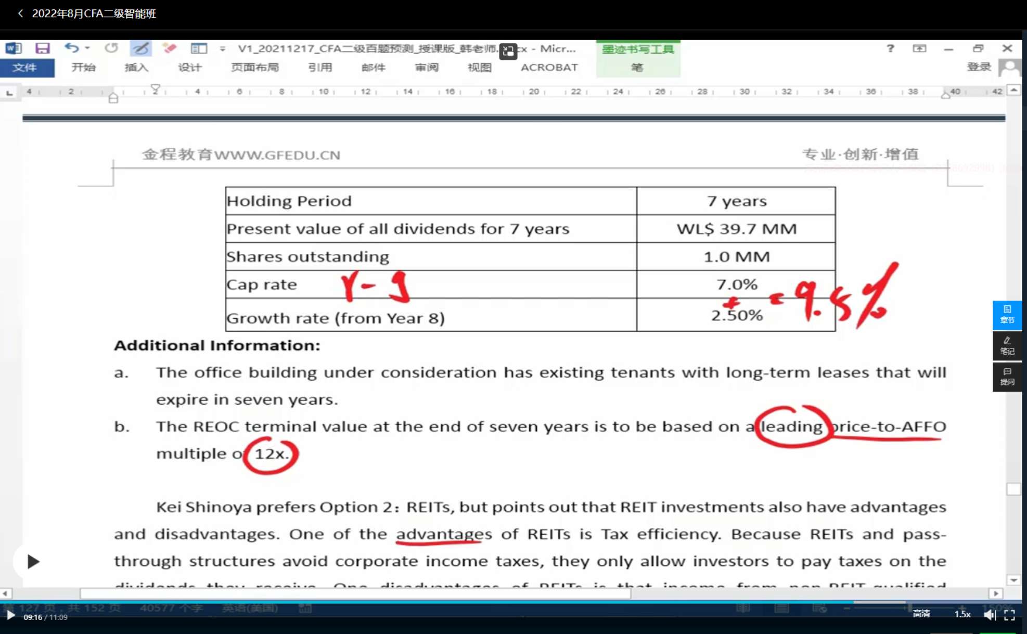Change the playback speed at 1.5x
Image resolution: width=1027 pixels, height=634 pixels.
pos(962,614)
